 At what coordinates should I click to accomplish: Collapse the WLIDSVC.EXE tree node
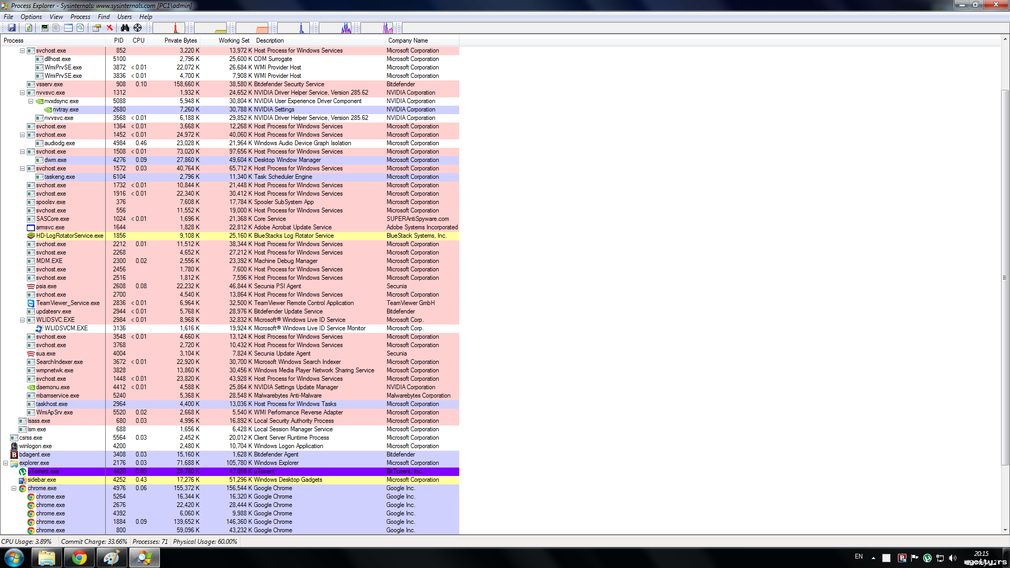pos(22,320)
